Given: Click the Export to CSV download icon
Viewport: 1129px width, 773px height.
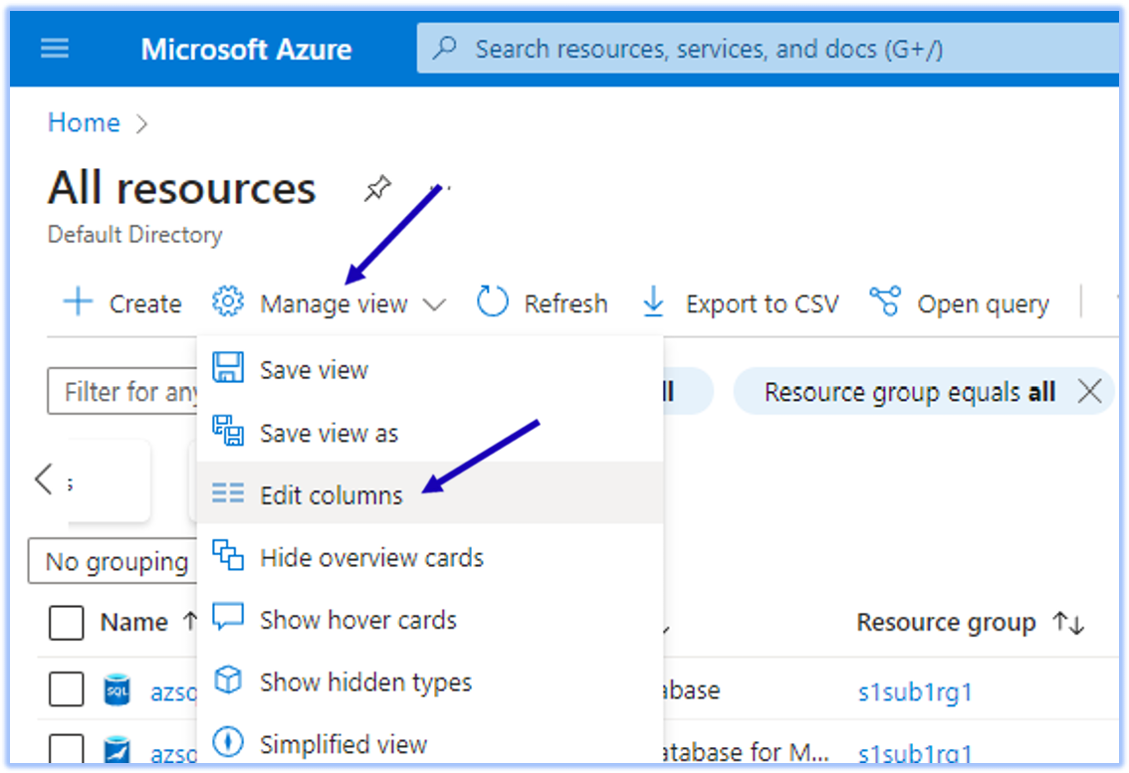Looking at the screenshot, I should 653,302.
